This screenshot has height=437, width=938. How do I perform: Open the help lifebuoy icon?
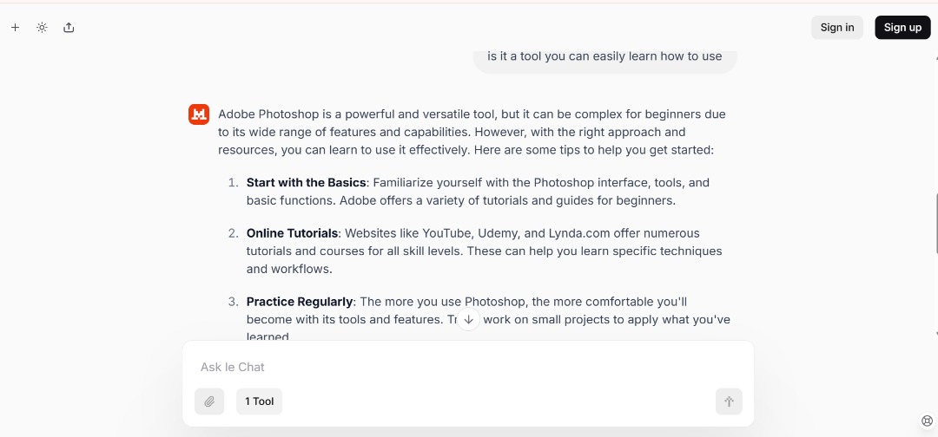pos(927,421)
